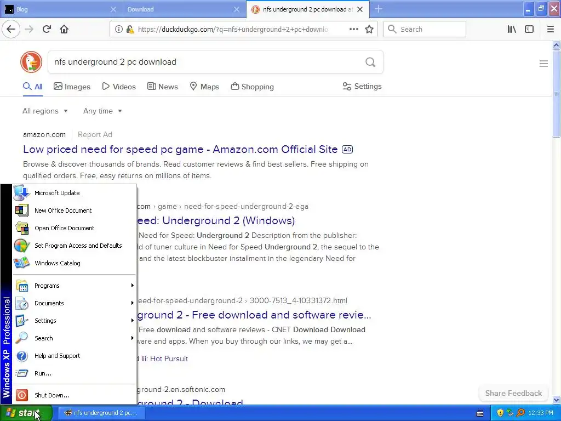
Task: Open Set Program Access and Defaults
Action: (75, 246)
